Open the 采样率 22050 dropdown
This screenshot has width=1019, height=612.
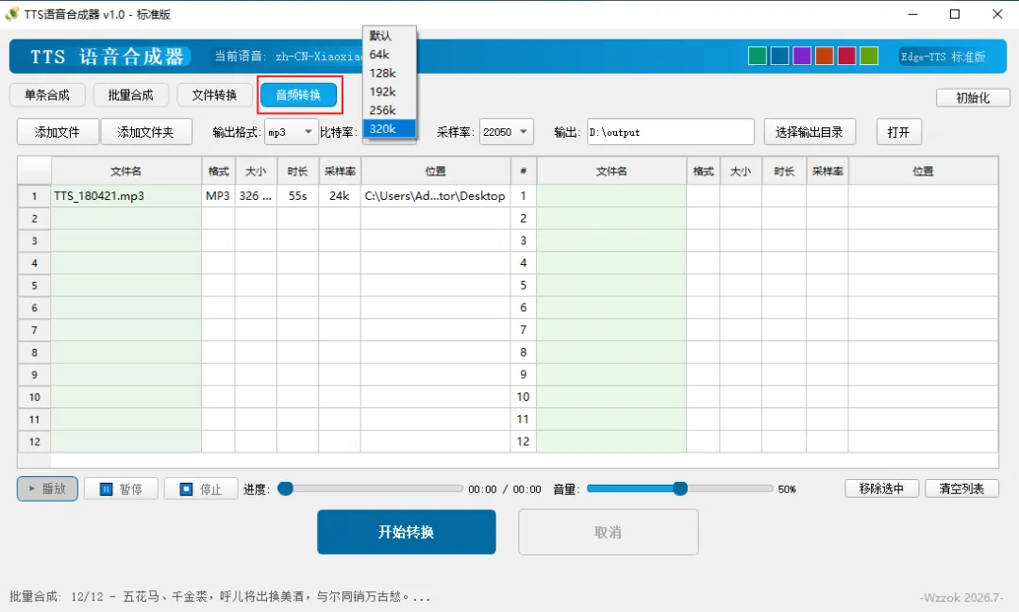coord(507,132)
